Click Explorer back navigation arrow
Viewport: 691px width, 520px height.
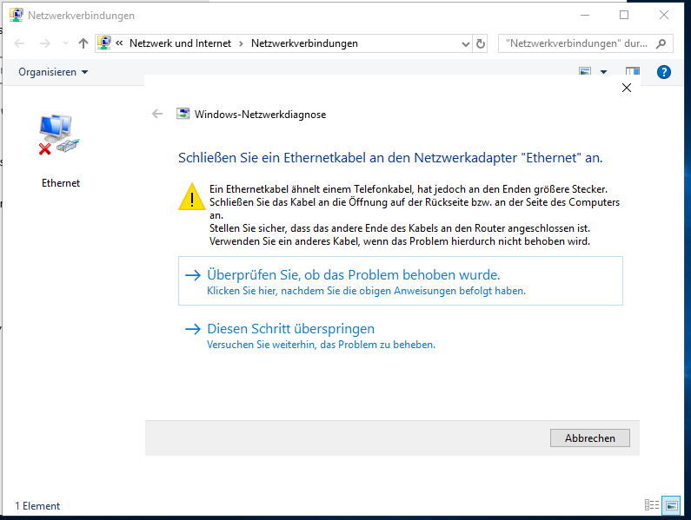click(x=19, y=43)
